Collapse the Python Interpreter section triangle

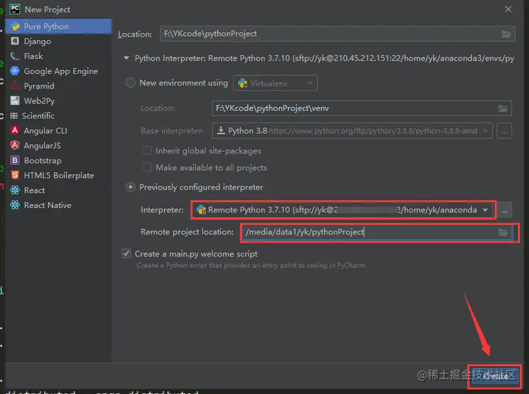[x=126, y=58]
